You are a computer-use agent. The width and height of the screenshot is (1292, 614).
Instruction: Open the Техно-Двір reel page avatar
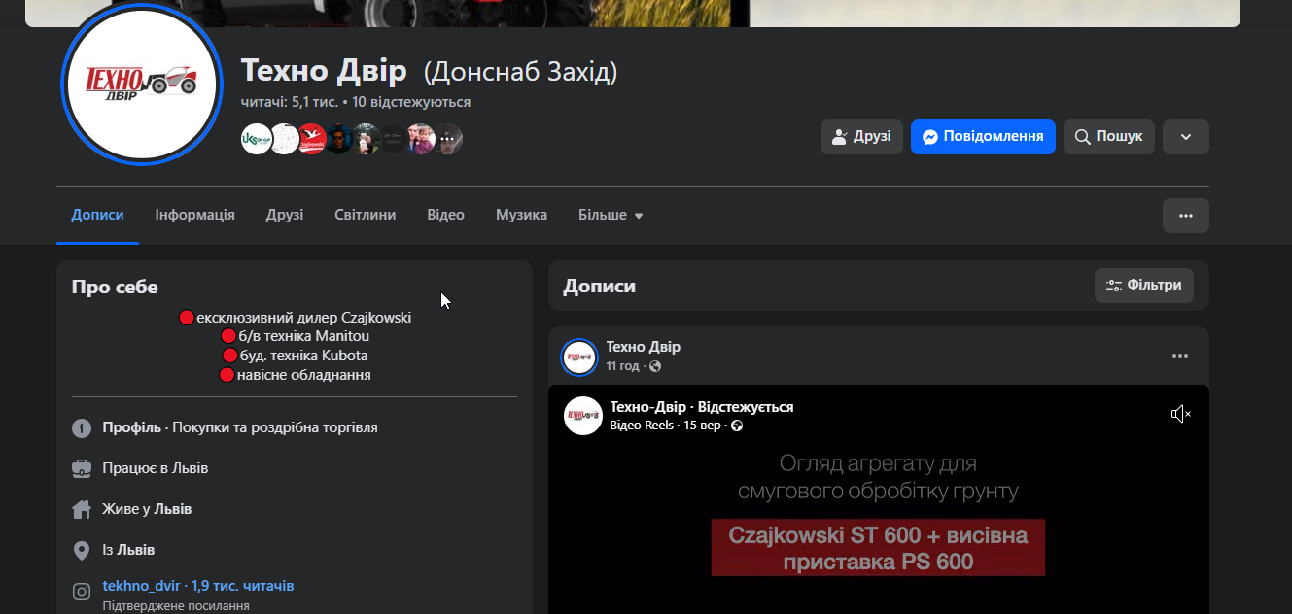point(583,416)
